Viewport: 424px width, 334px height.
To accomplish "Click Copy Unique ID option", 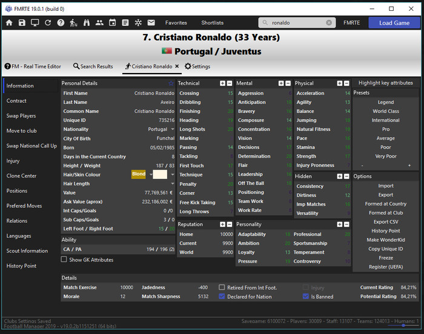I will pos(386,249).
